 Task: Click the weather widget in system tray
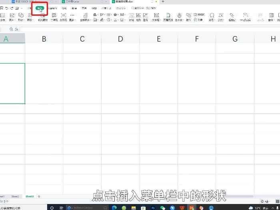(x=258, y=208)
